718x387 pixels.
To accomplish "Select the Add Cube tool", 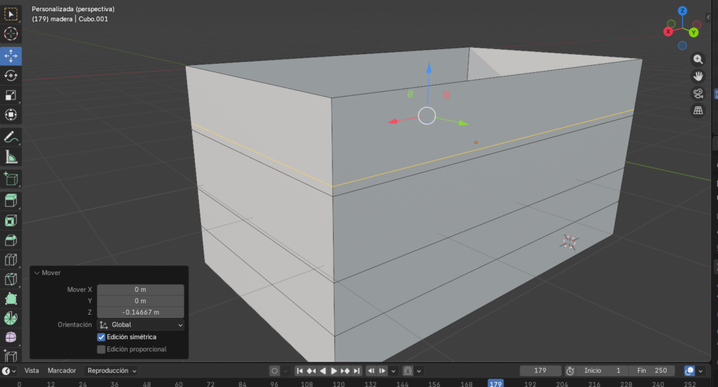I will (x=11, y=179).
